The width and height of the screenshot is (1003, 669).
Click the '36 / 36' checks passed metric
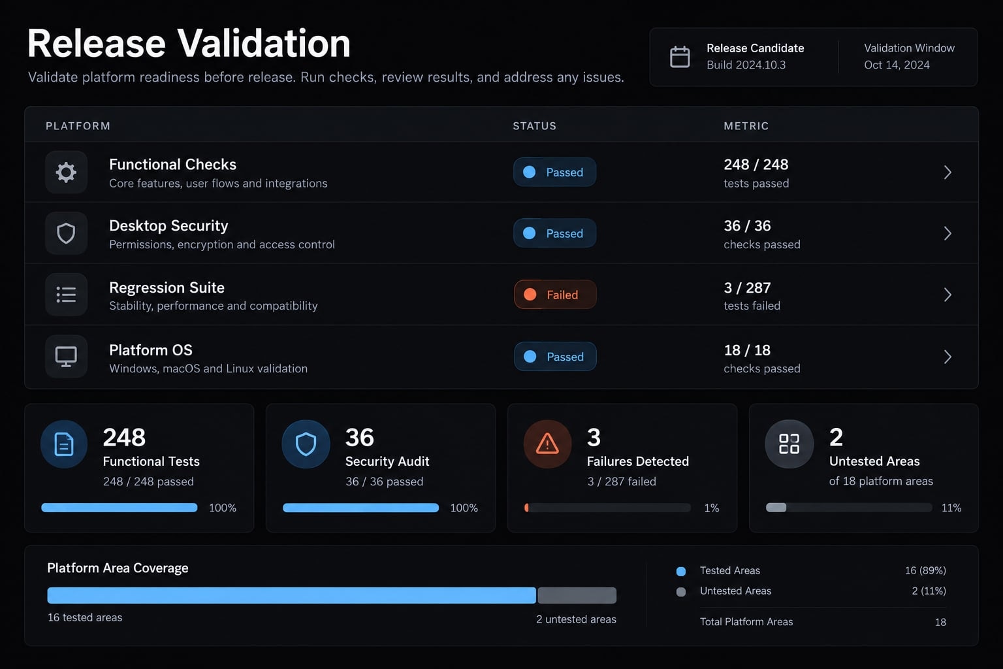pos(747,226)
